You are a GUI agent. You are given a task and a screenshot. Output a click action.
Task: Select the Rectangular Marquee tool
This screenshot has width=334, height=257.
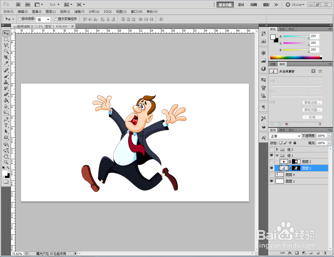click(6, 39)
